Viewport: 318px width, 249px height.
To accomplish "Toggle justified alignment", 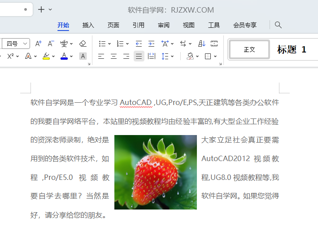I will 139,56.
